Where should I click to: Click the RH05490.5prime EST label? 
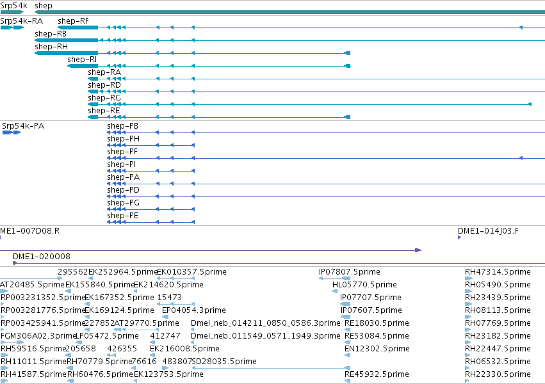(x=498, y=285)
